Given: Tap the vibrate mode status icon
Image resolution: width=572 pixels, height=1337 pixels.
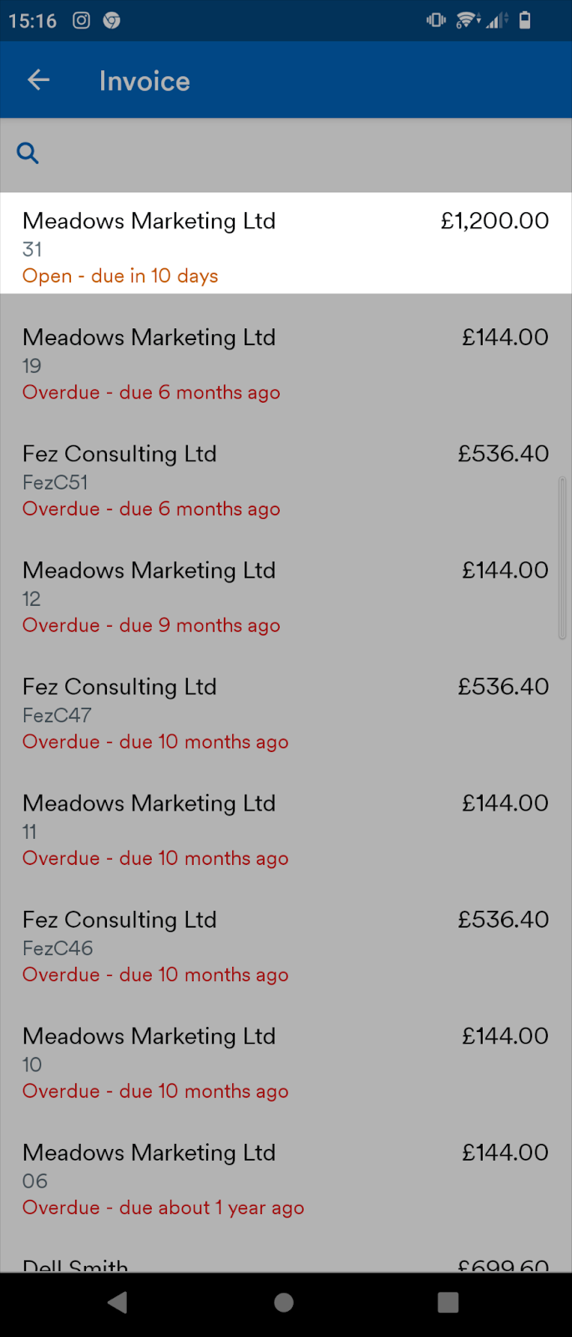Looking at the screenshot, I should tap(435, 20).
